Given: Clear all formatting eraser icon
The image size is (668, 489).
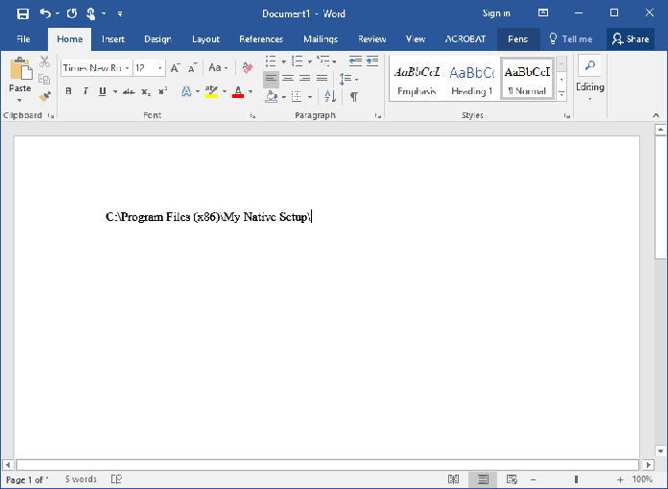Looking at the screenshot, I should click(248, 68).
